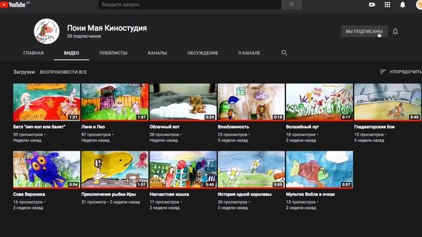Open the ОБСУЖДЕНИЕ tab
The width and height of the screenshot is (422, 237).
pos(202,53)
